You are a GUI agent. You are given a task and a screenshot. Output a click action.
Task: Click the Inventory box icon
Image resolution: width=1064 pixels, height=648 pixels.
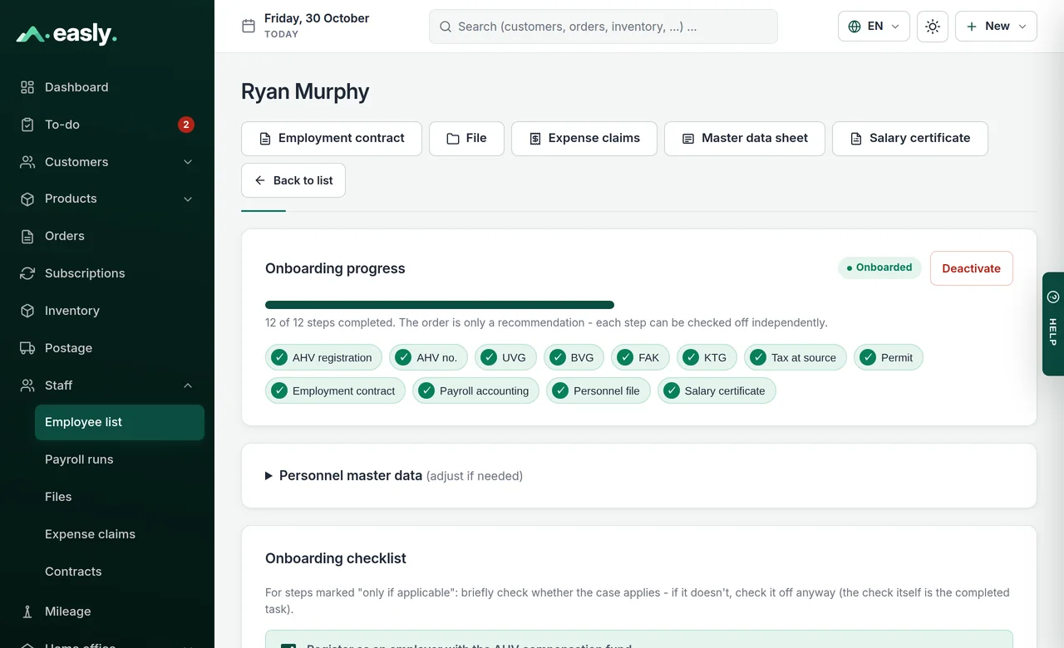click(27, 311)
